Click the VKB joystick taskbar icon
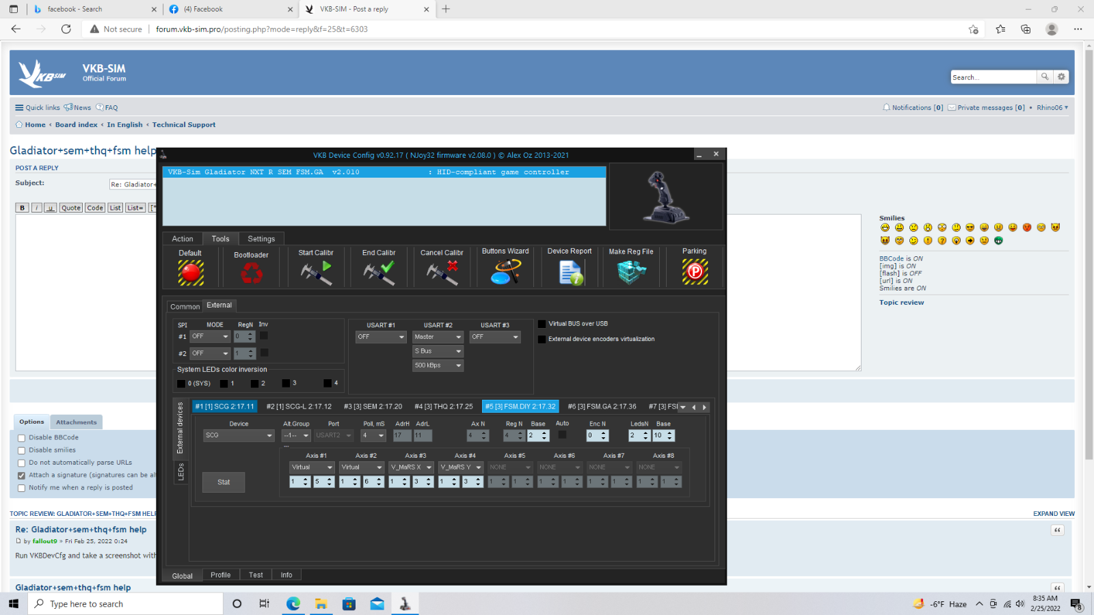The width and height of the screenshot is (1094, 615). click(405, 604)
